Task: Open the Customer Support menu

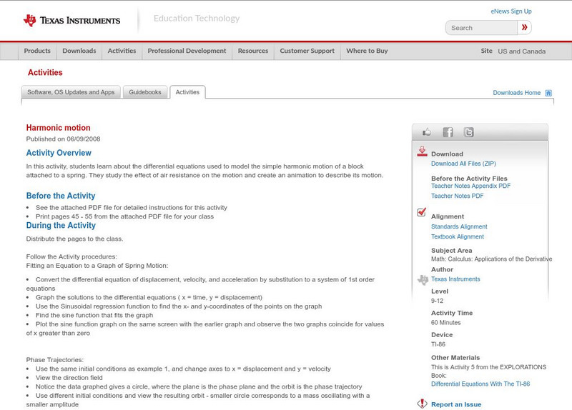Action: tap(307, 51)
